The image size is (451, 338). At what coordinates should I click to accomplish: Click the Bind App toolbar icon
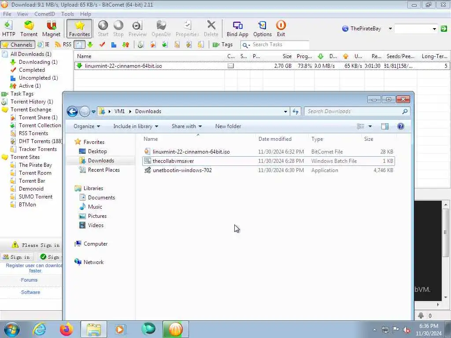237,29
